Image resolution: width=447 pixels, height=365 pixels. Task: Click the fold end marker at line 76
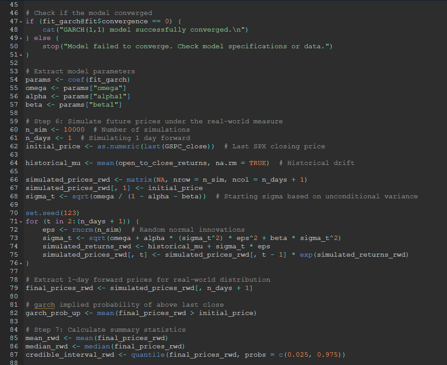21,263
